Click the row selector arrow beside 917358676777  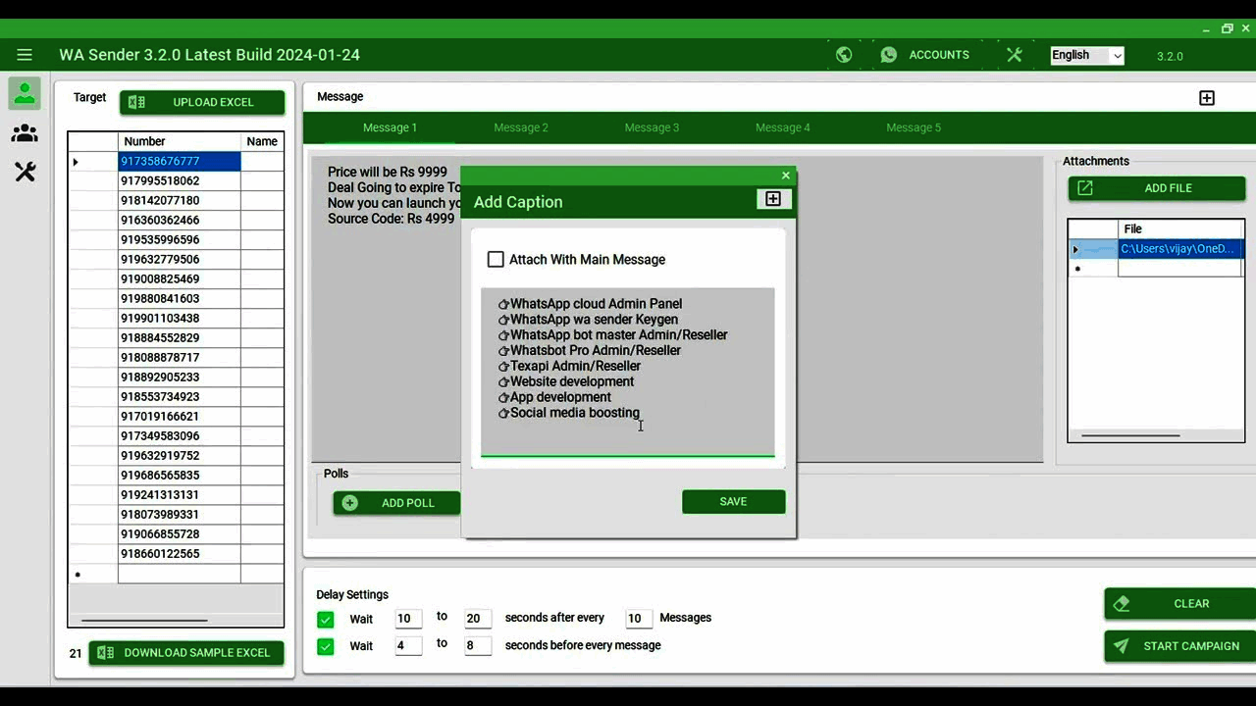tap(76, 161)
